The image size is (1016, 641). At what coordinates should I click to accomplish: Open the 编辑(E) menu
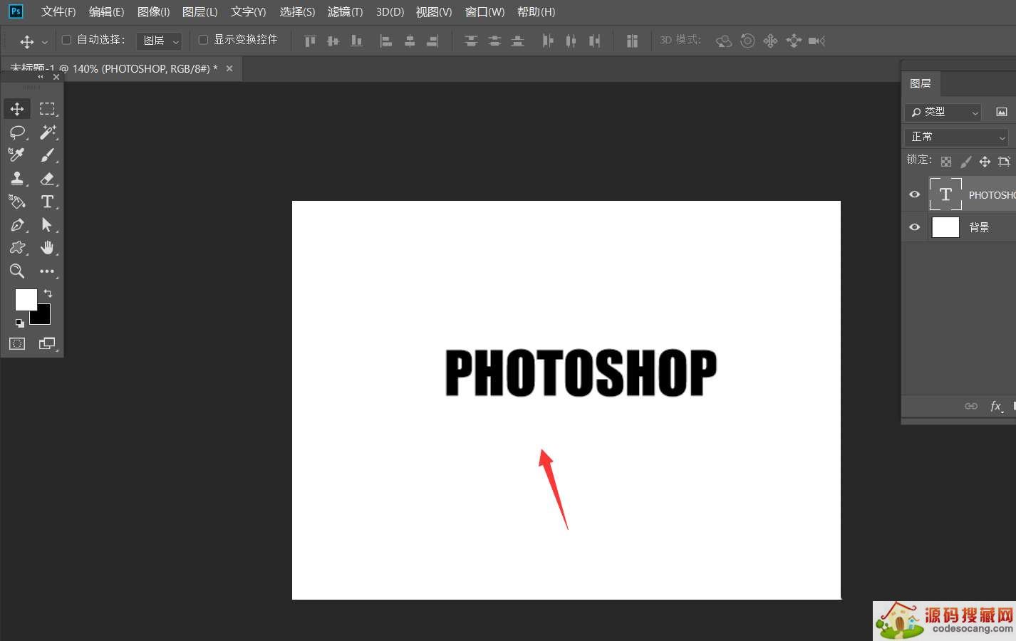106,12
